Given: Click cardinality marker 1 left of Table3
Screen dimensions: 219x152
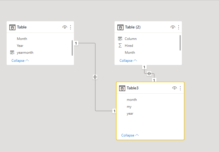Looking at the screenshot, I should click(x=114, y=111).
